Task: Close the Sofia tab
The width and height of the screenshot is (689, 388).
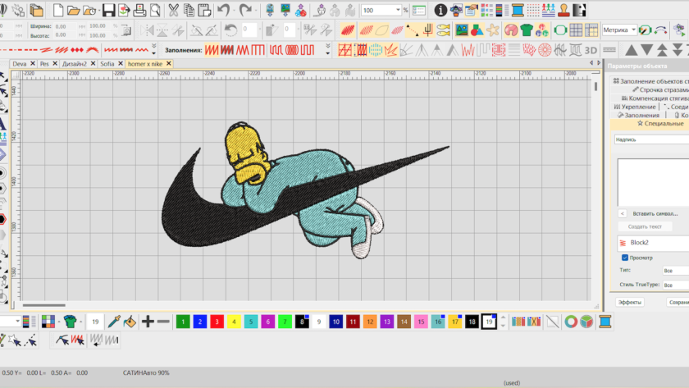Action: pyautogui.click(x=121, y=64)
